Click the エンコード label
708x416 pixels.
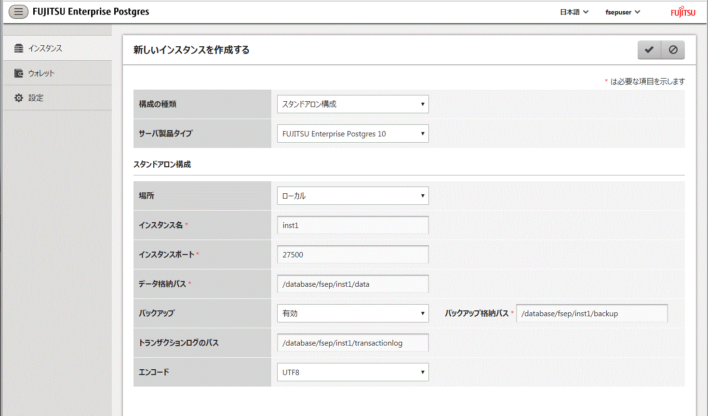point(154,372)
